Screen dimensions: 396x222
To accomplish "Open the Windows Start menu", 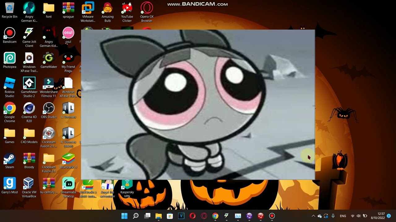I will pos(124,216).
